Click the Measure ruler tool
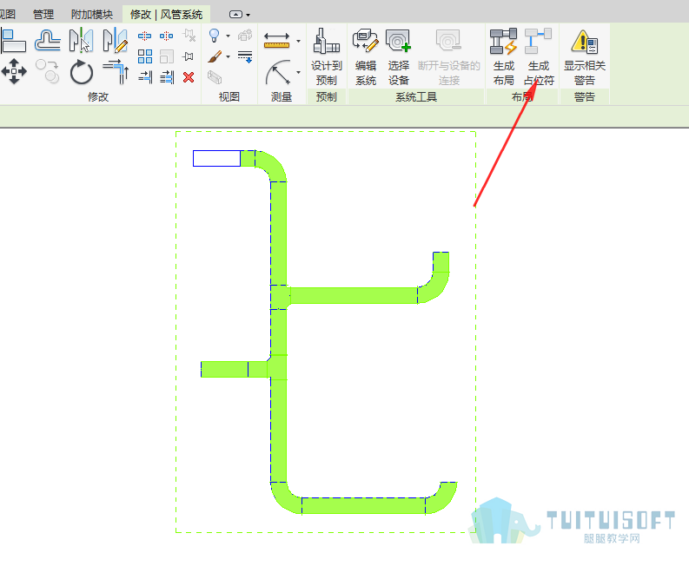 click(x=276, y=40)
